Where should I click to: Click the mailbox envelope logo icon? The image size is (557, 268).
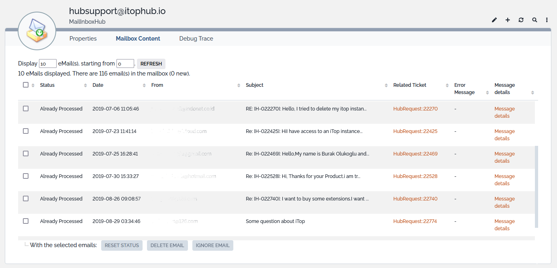[37, 31]
